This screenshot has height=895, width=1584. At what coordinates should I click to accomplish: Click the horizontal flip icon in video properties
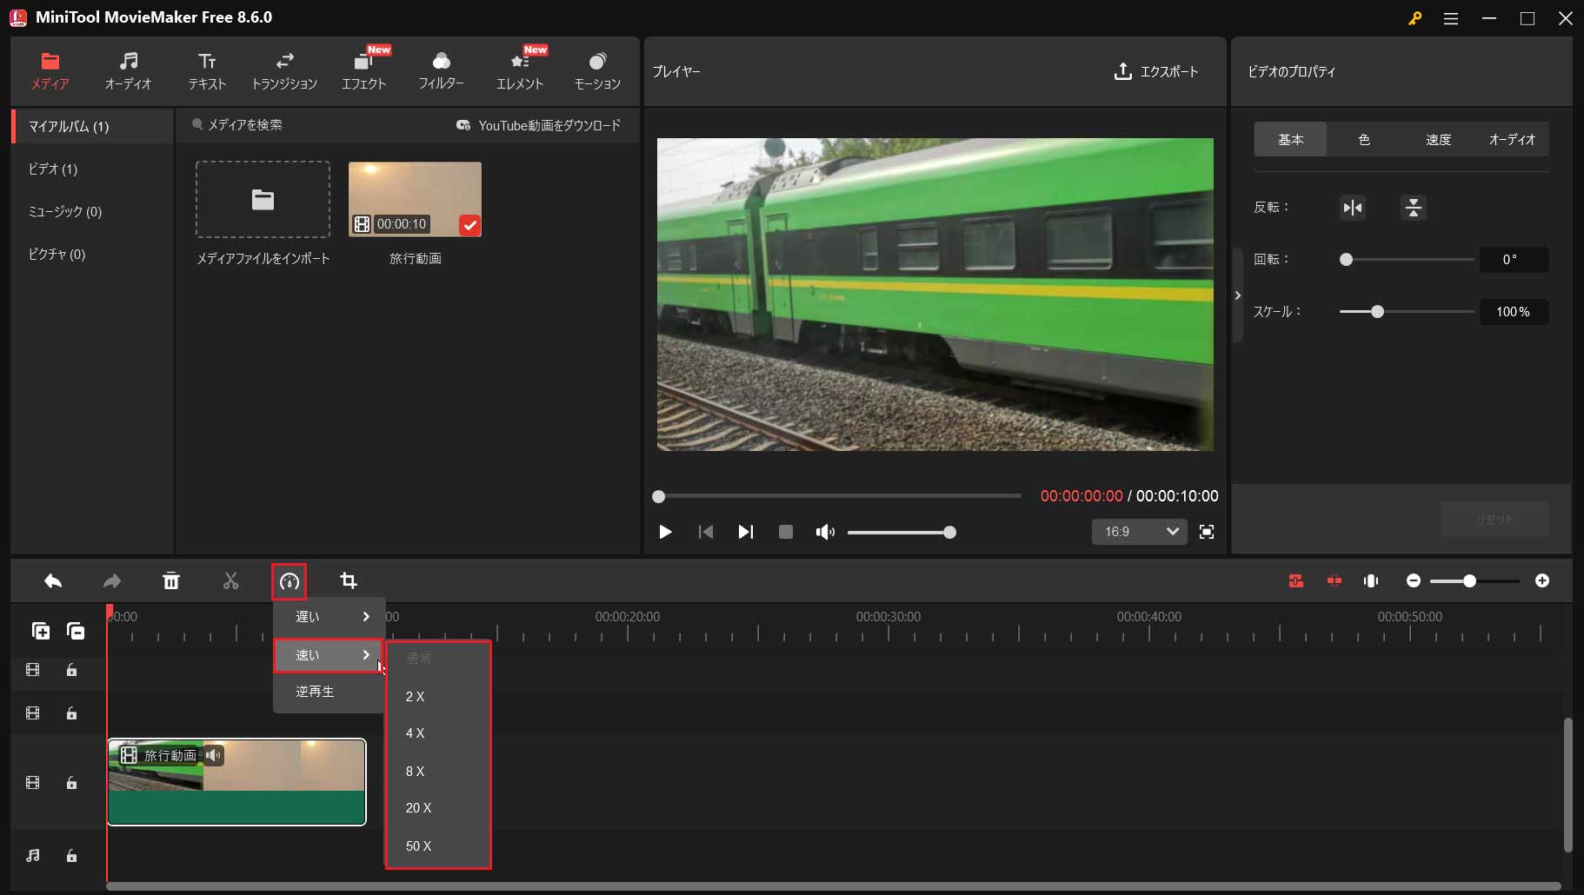[1351, 208]
